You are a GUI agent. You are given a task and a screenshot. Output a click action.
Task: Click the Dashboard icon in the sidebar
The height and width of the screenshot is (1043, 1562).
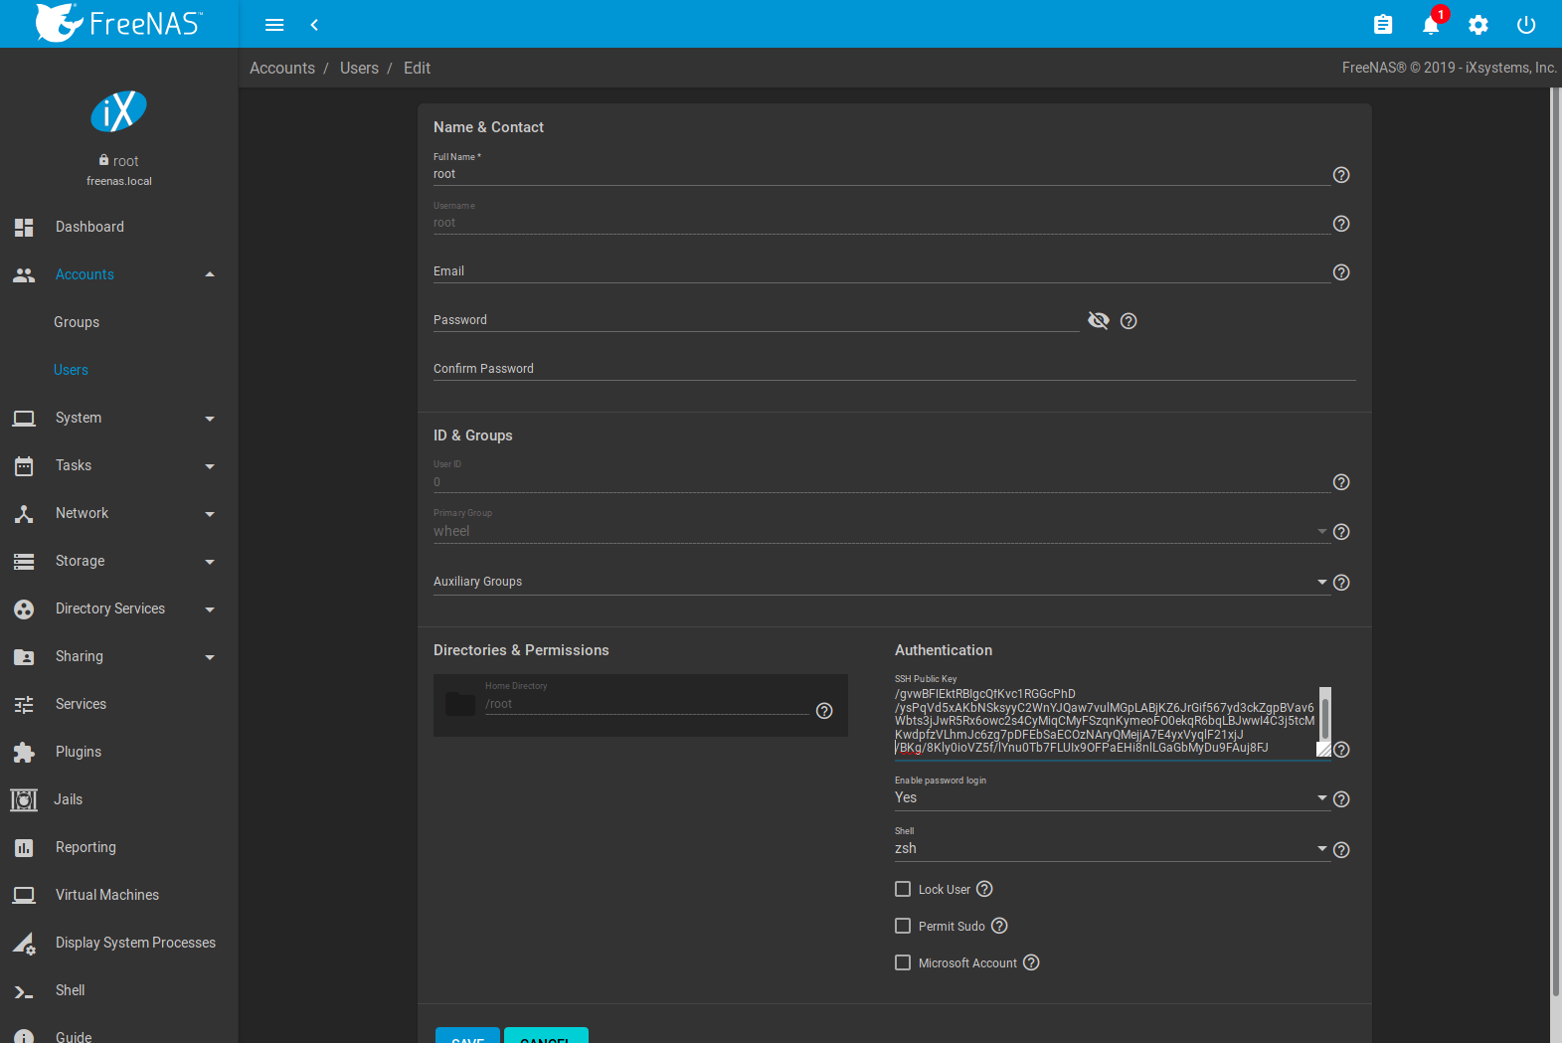pos(24,227)
